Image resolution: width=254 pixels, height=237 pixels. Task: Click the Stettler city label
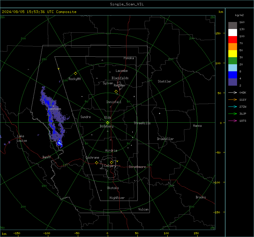coord(165,81)
